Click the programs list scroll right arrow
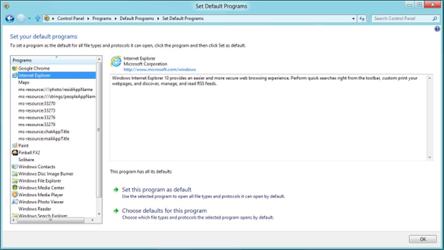 [x=93, y=220]
